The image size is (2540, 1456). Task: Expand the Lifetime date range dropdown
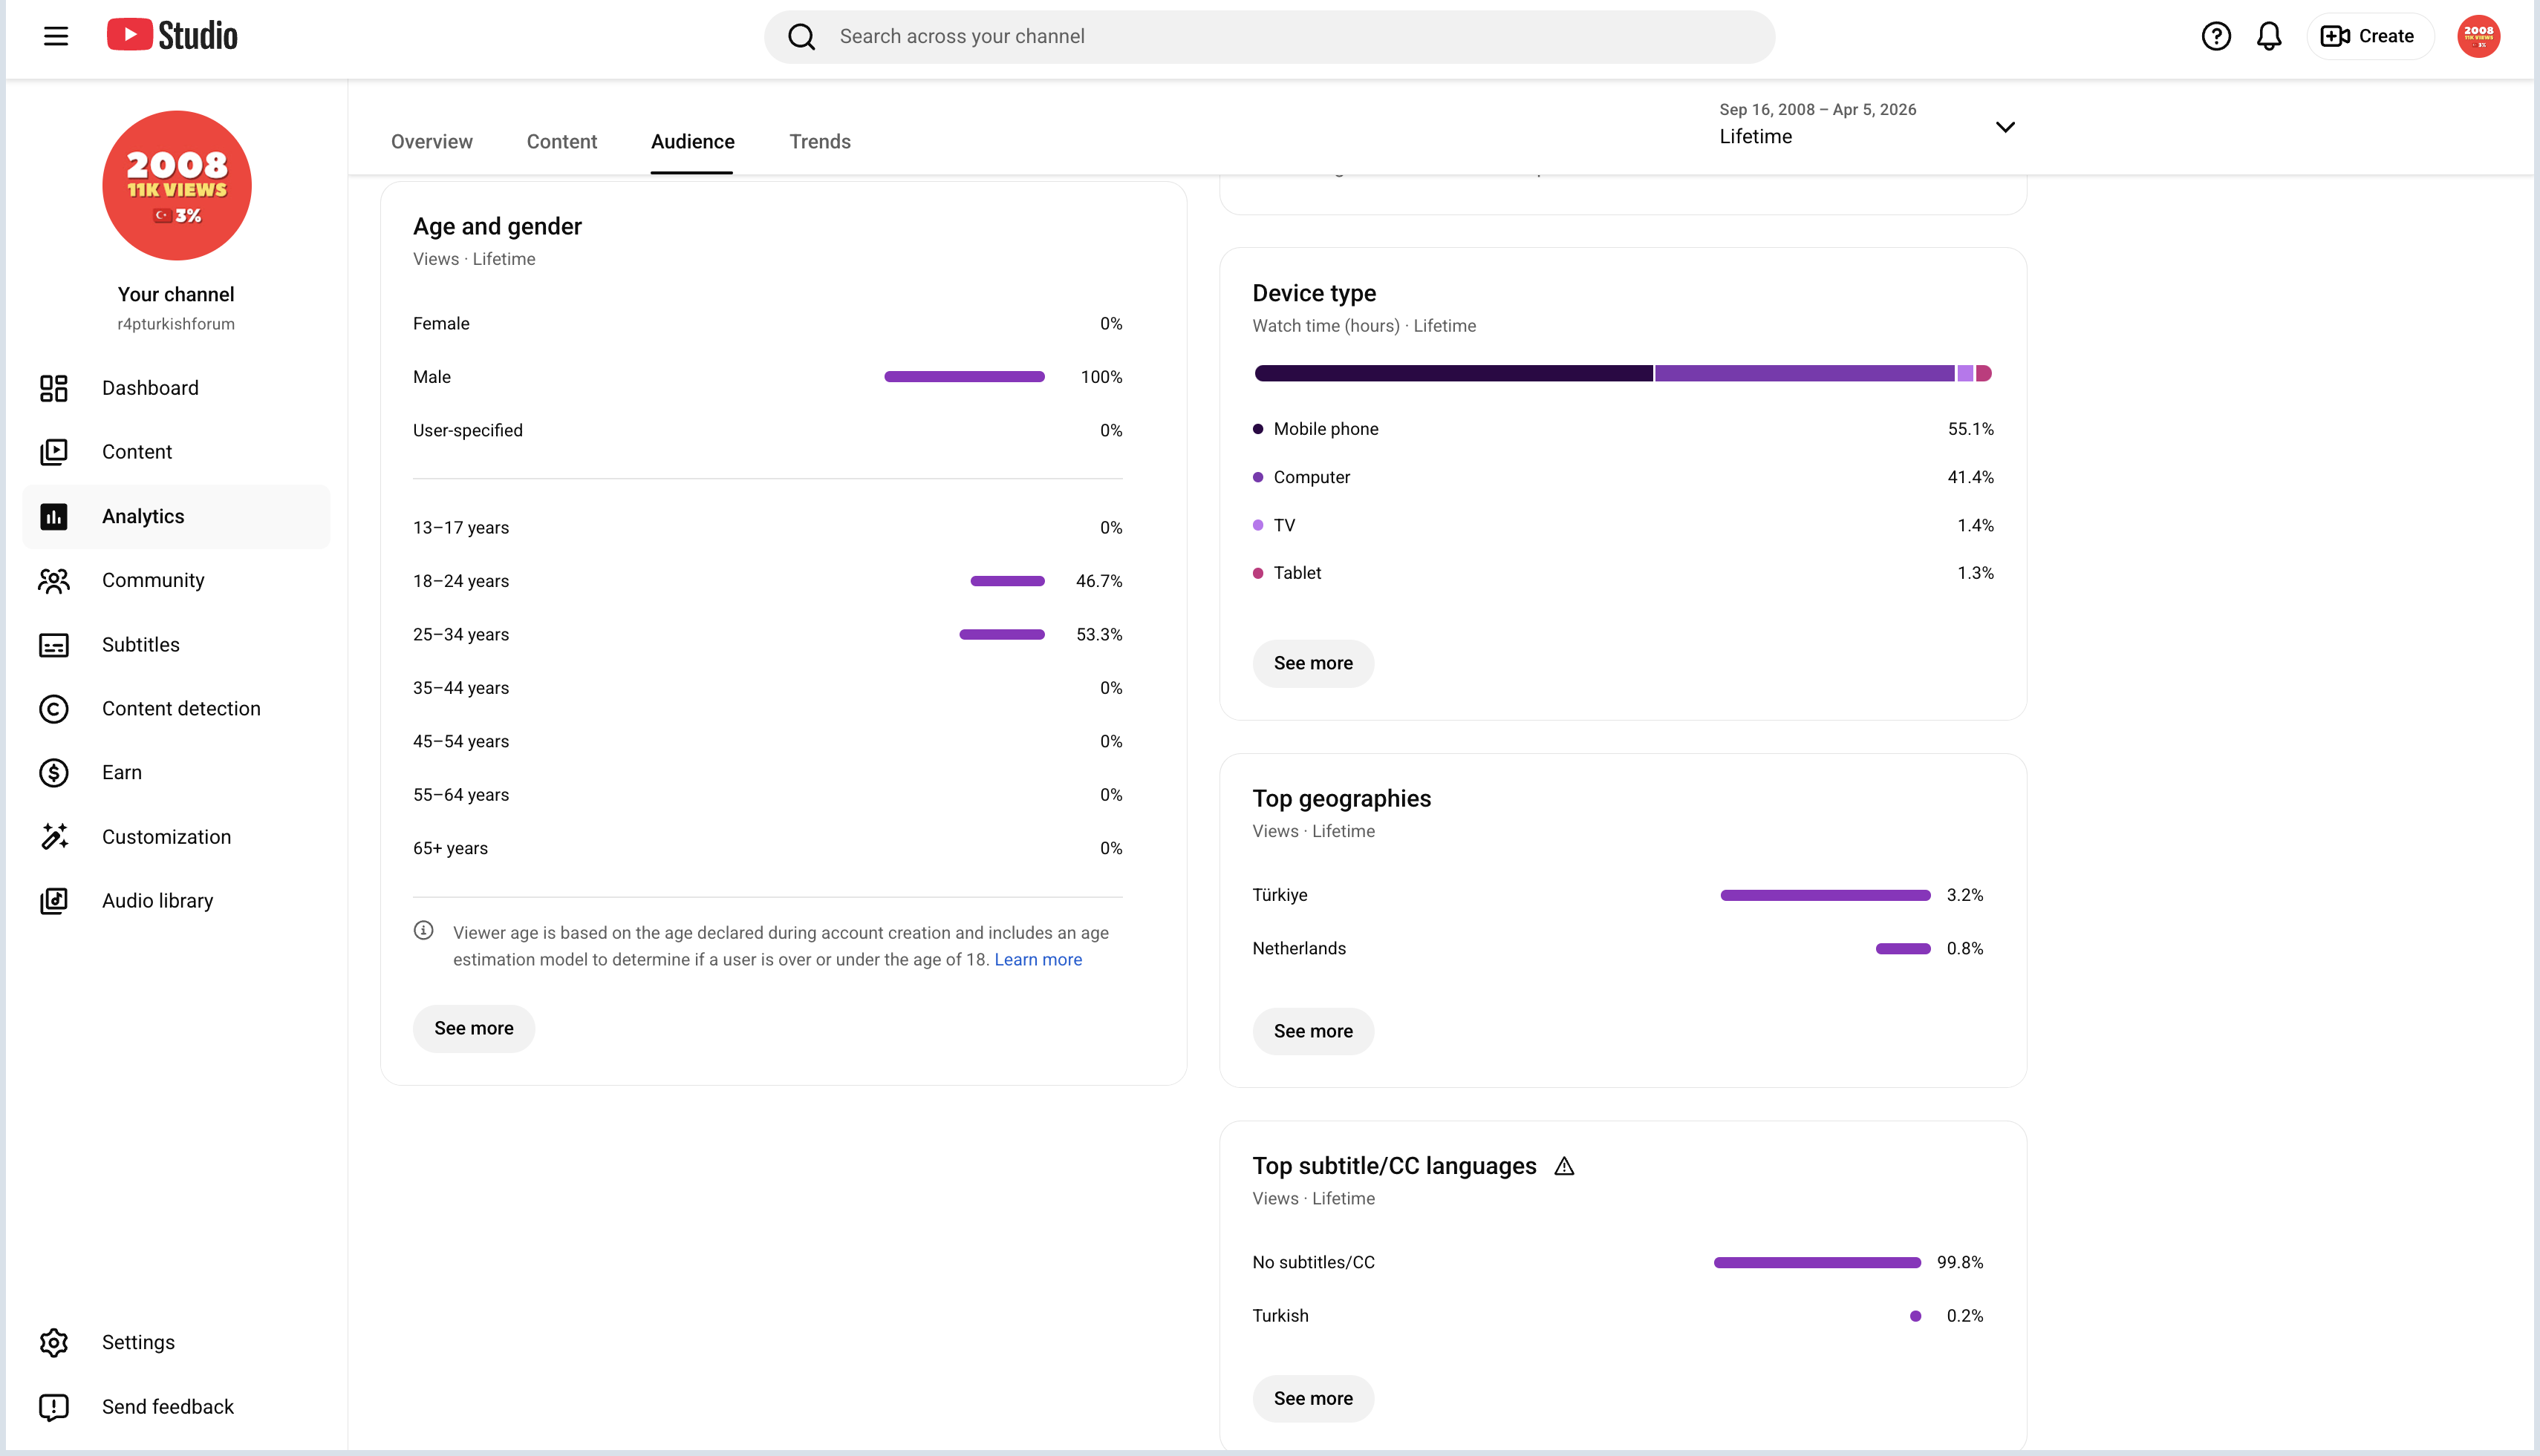[1867, 125]
